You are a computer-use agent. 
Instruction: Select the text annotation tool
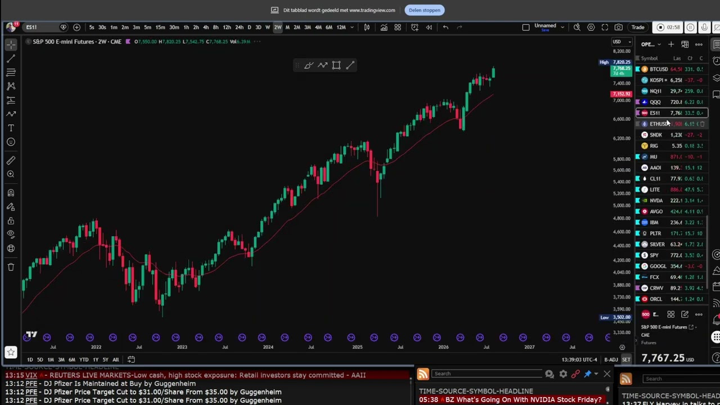pos(11,128)
